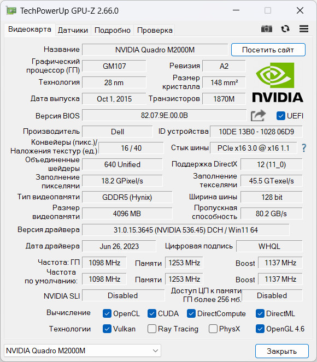The height and width of the screenshot is (362, 317).
Task: Open the hamburger menu icon
Action: coord(303,29)
